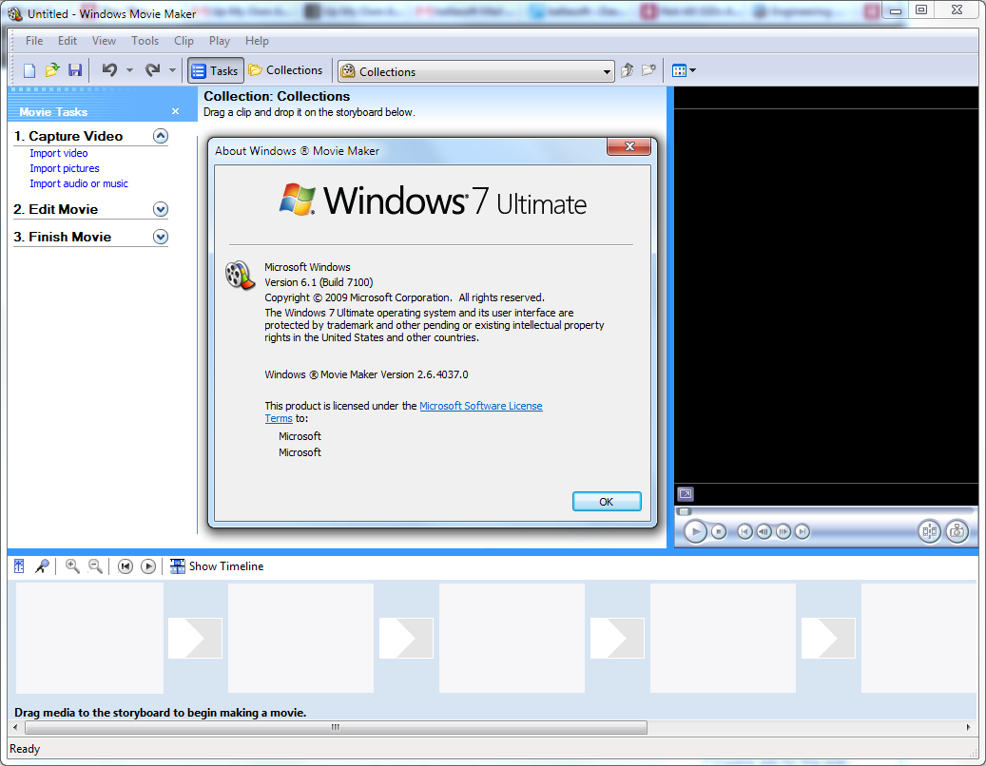Select the third storyboard clip slot
Screen dimensions: 986x766
(x=512, y=638)
